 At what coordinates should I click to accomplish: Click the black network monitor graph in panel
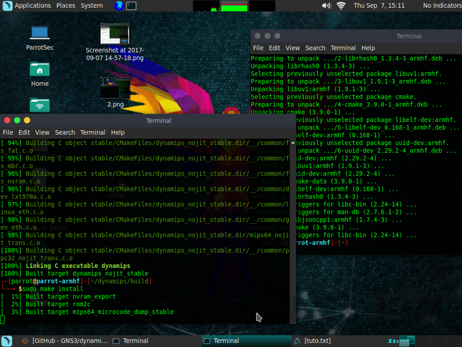coord(262,6)
